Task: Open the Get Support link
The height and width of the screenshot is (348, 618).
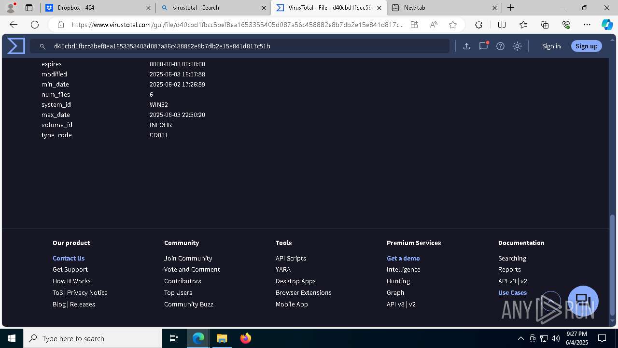Action: coord(70,270)
